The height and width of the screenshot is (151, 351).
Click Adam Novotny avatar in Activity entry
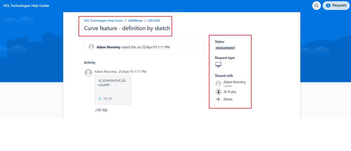(88, 73)
